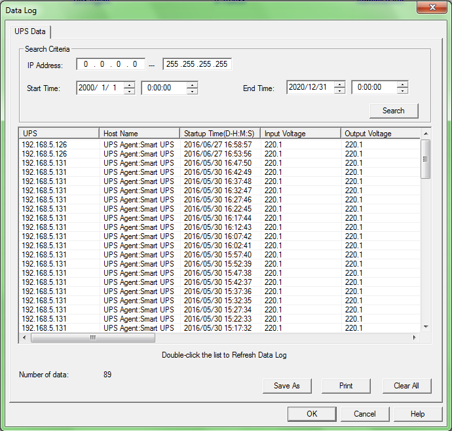Cancel the Data Log dialog
The width and height of the screenshot is (452, 431).
pyautogui.click(x=365, y=414)
